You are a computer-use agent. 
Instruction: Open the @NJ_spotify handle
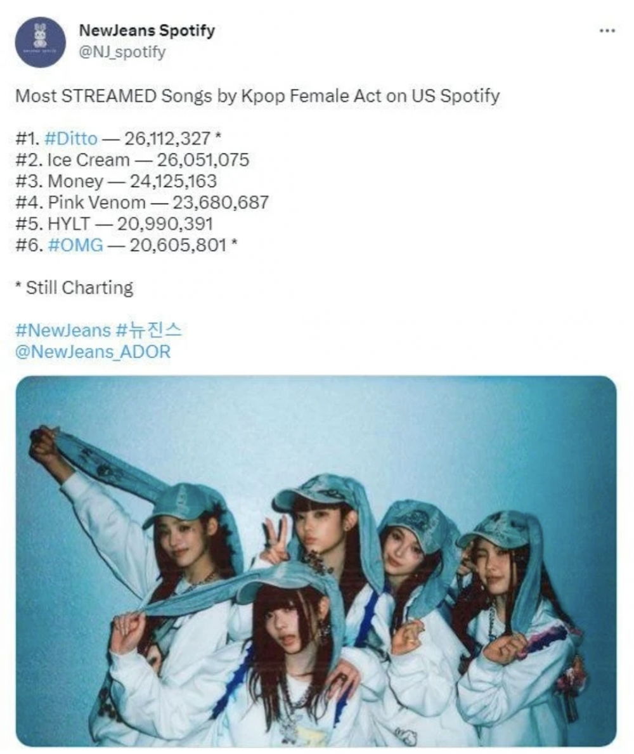(x=122, y=51)
